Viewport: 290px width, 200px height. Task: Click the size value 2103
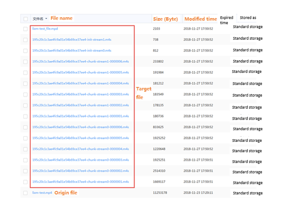(x=156, y=29)
